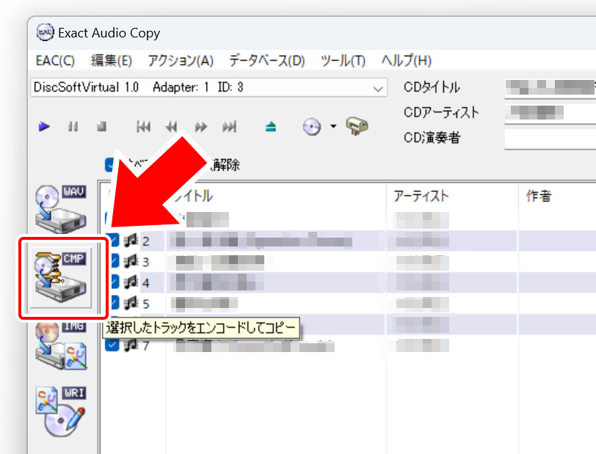This screenshot has height=454, width=596.
Task: Select track number 4 in the list
Action: pos(146,283)
